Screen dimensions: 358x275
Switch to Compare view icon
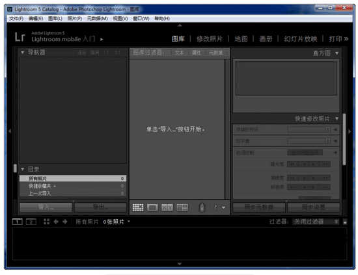(167, 207)
